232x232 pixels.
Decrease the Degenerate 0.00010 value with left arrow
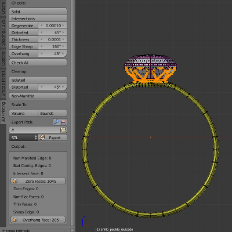tap(41, 26)
